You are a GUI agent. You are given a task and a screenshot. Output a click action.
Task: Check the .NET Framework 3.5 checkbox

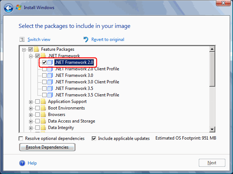[x=44, y=88]
